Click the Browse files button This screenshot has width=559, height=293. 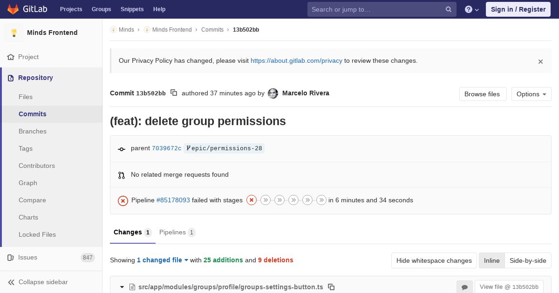click(483, 94)
